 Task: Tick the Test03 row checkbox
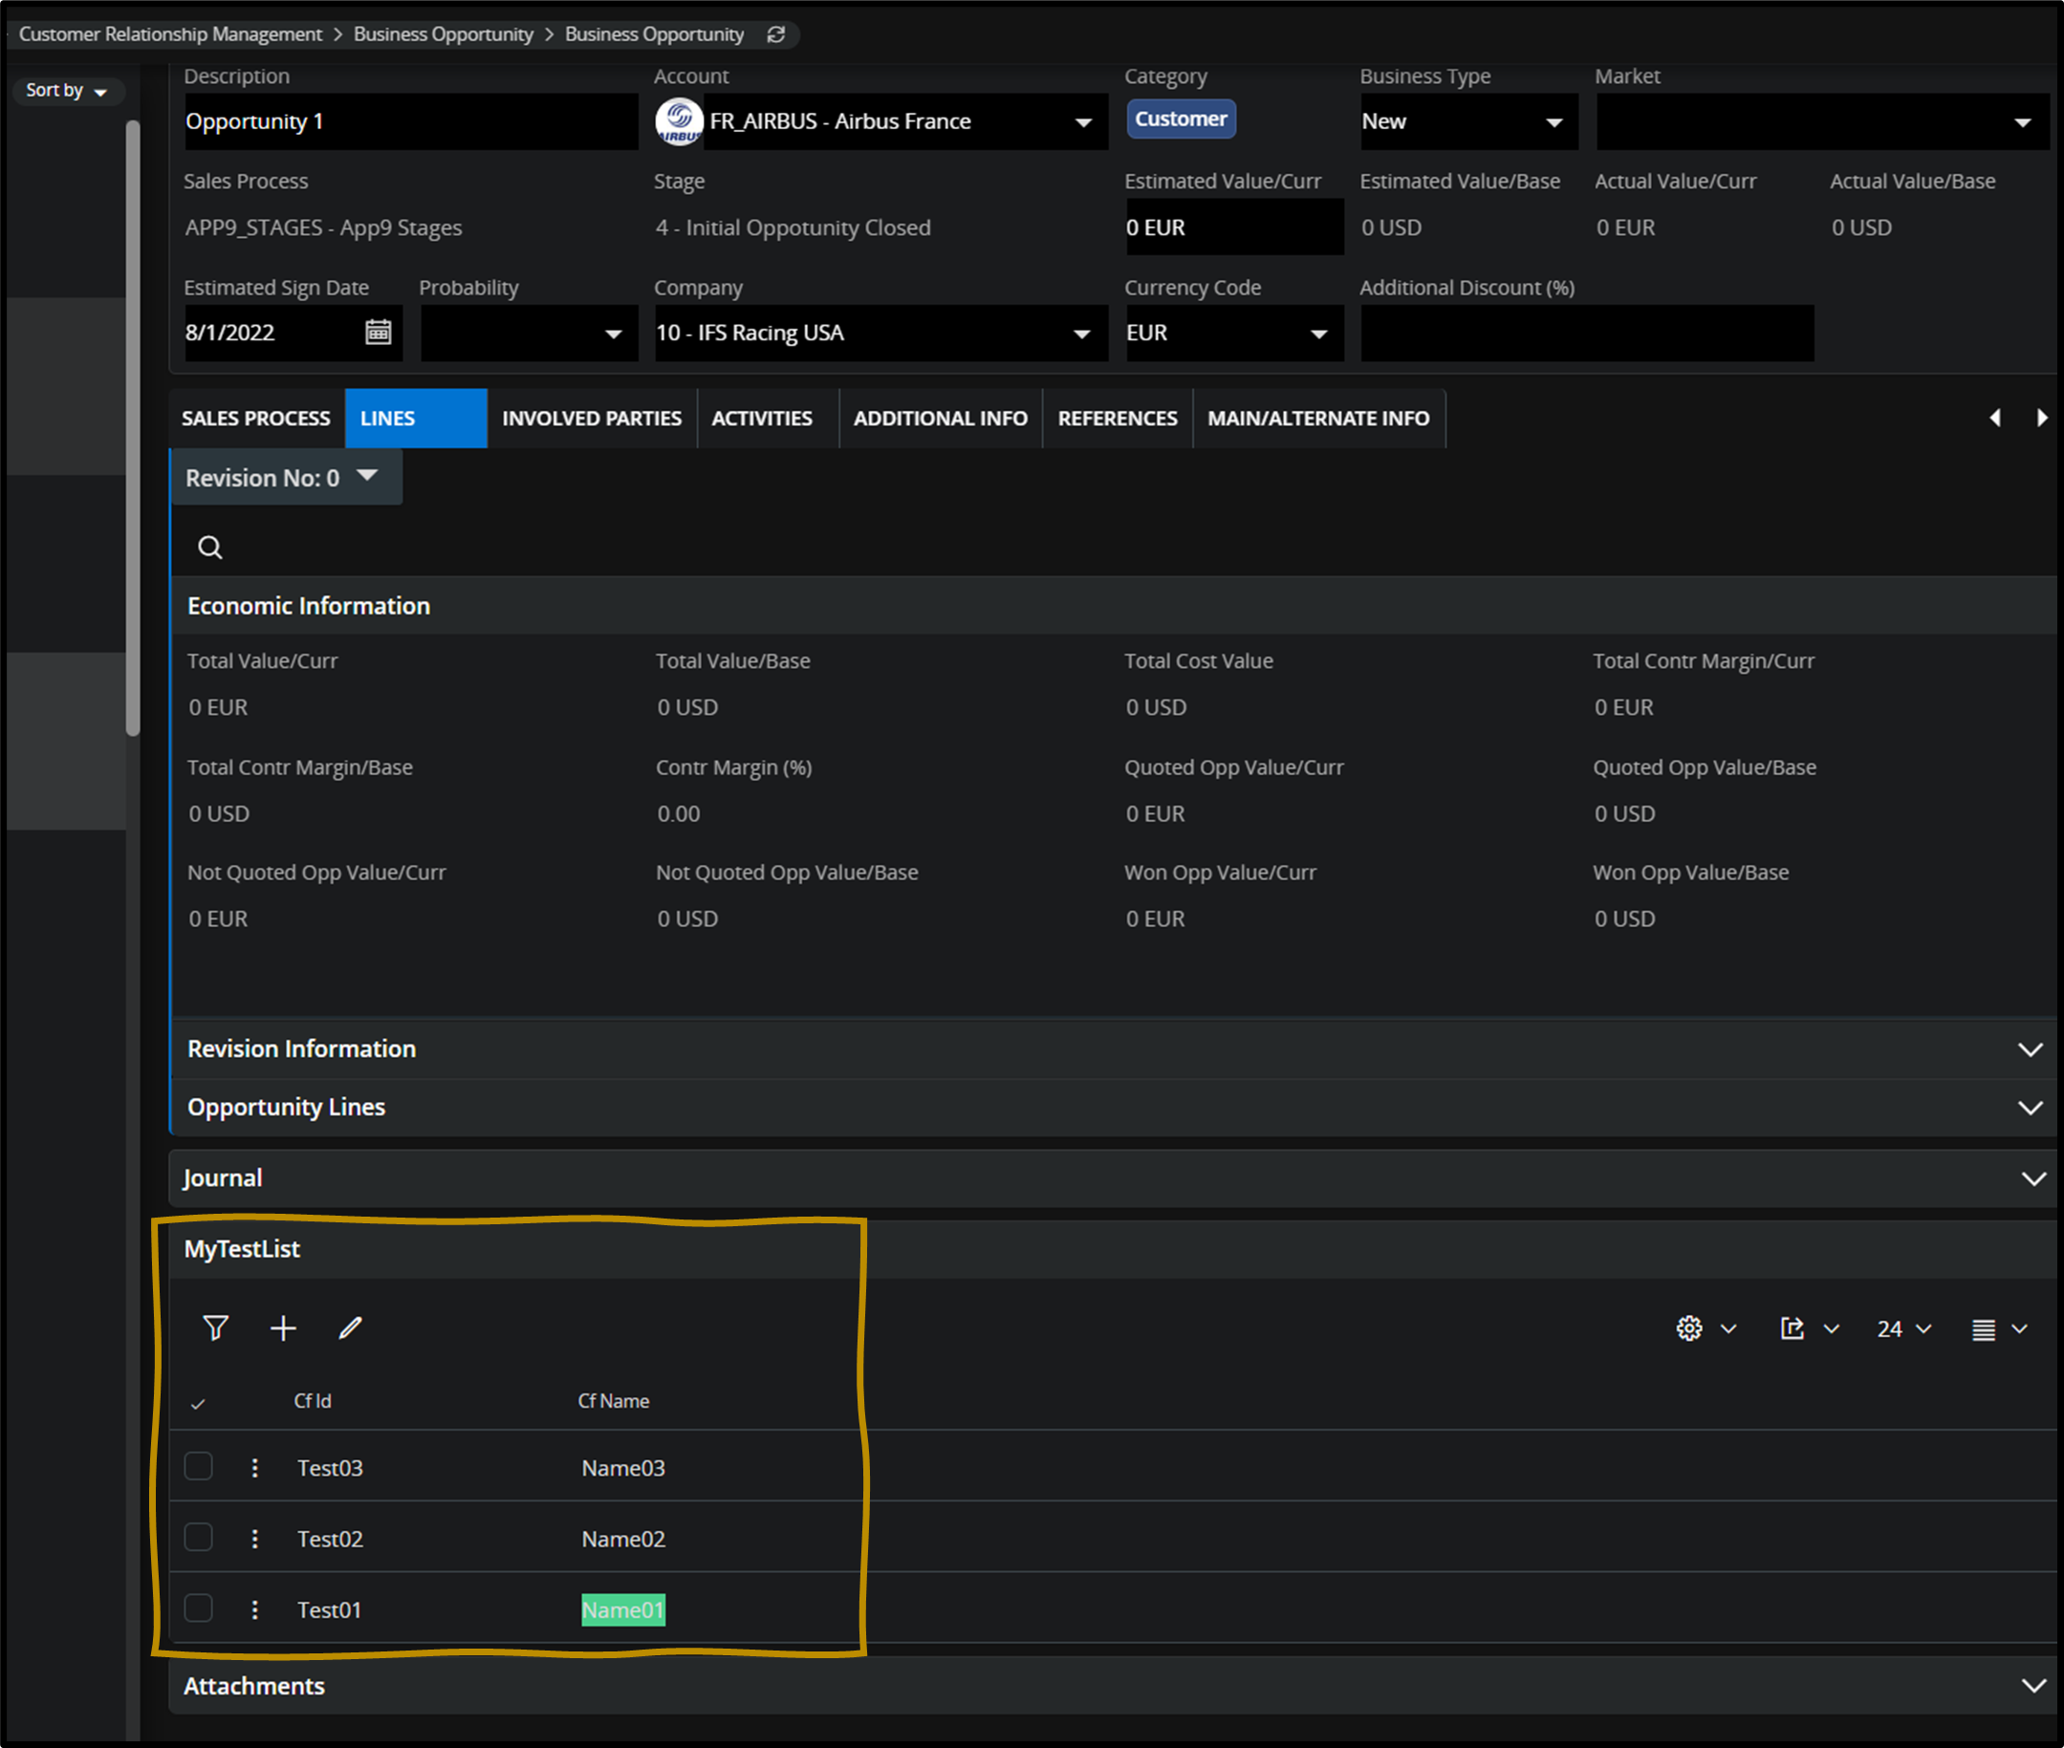click(x=198, y=1467)
